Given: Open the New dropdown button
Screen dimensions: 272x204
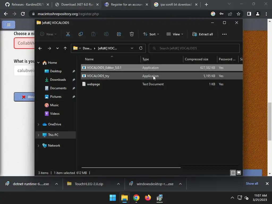Looking at the screenshot, I should (x=48, y=34).
